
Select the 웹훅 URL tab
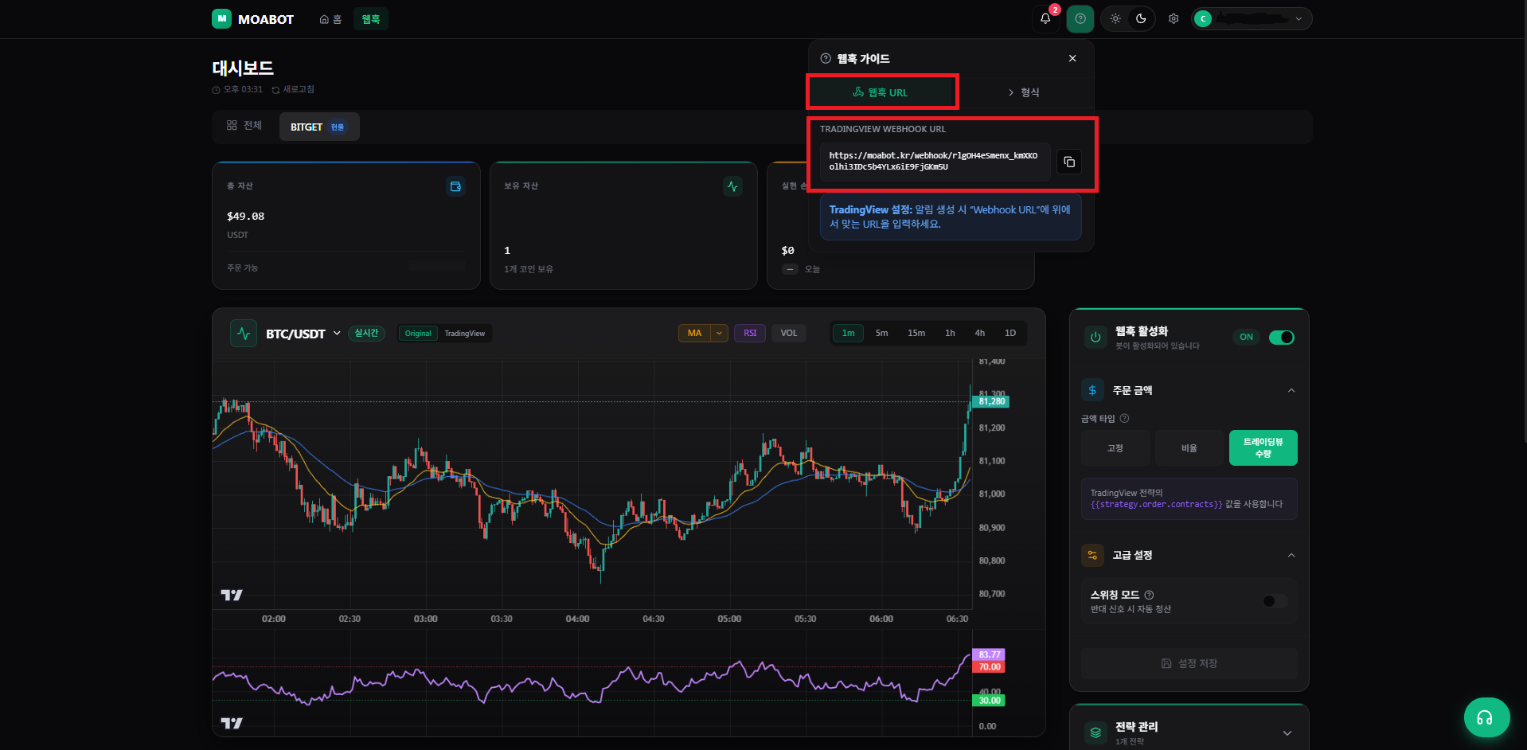point(881,92)
